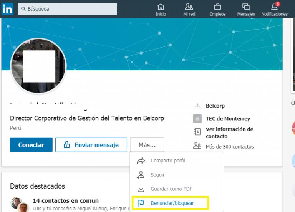Click the TEC de Monterrey school icon

197,119
